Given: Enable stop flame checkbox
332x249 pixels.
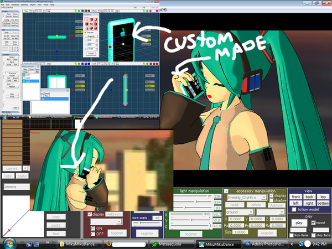Looking at the screenshot, I should [313, 235].
